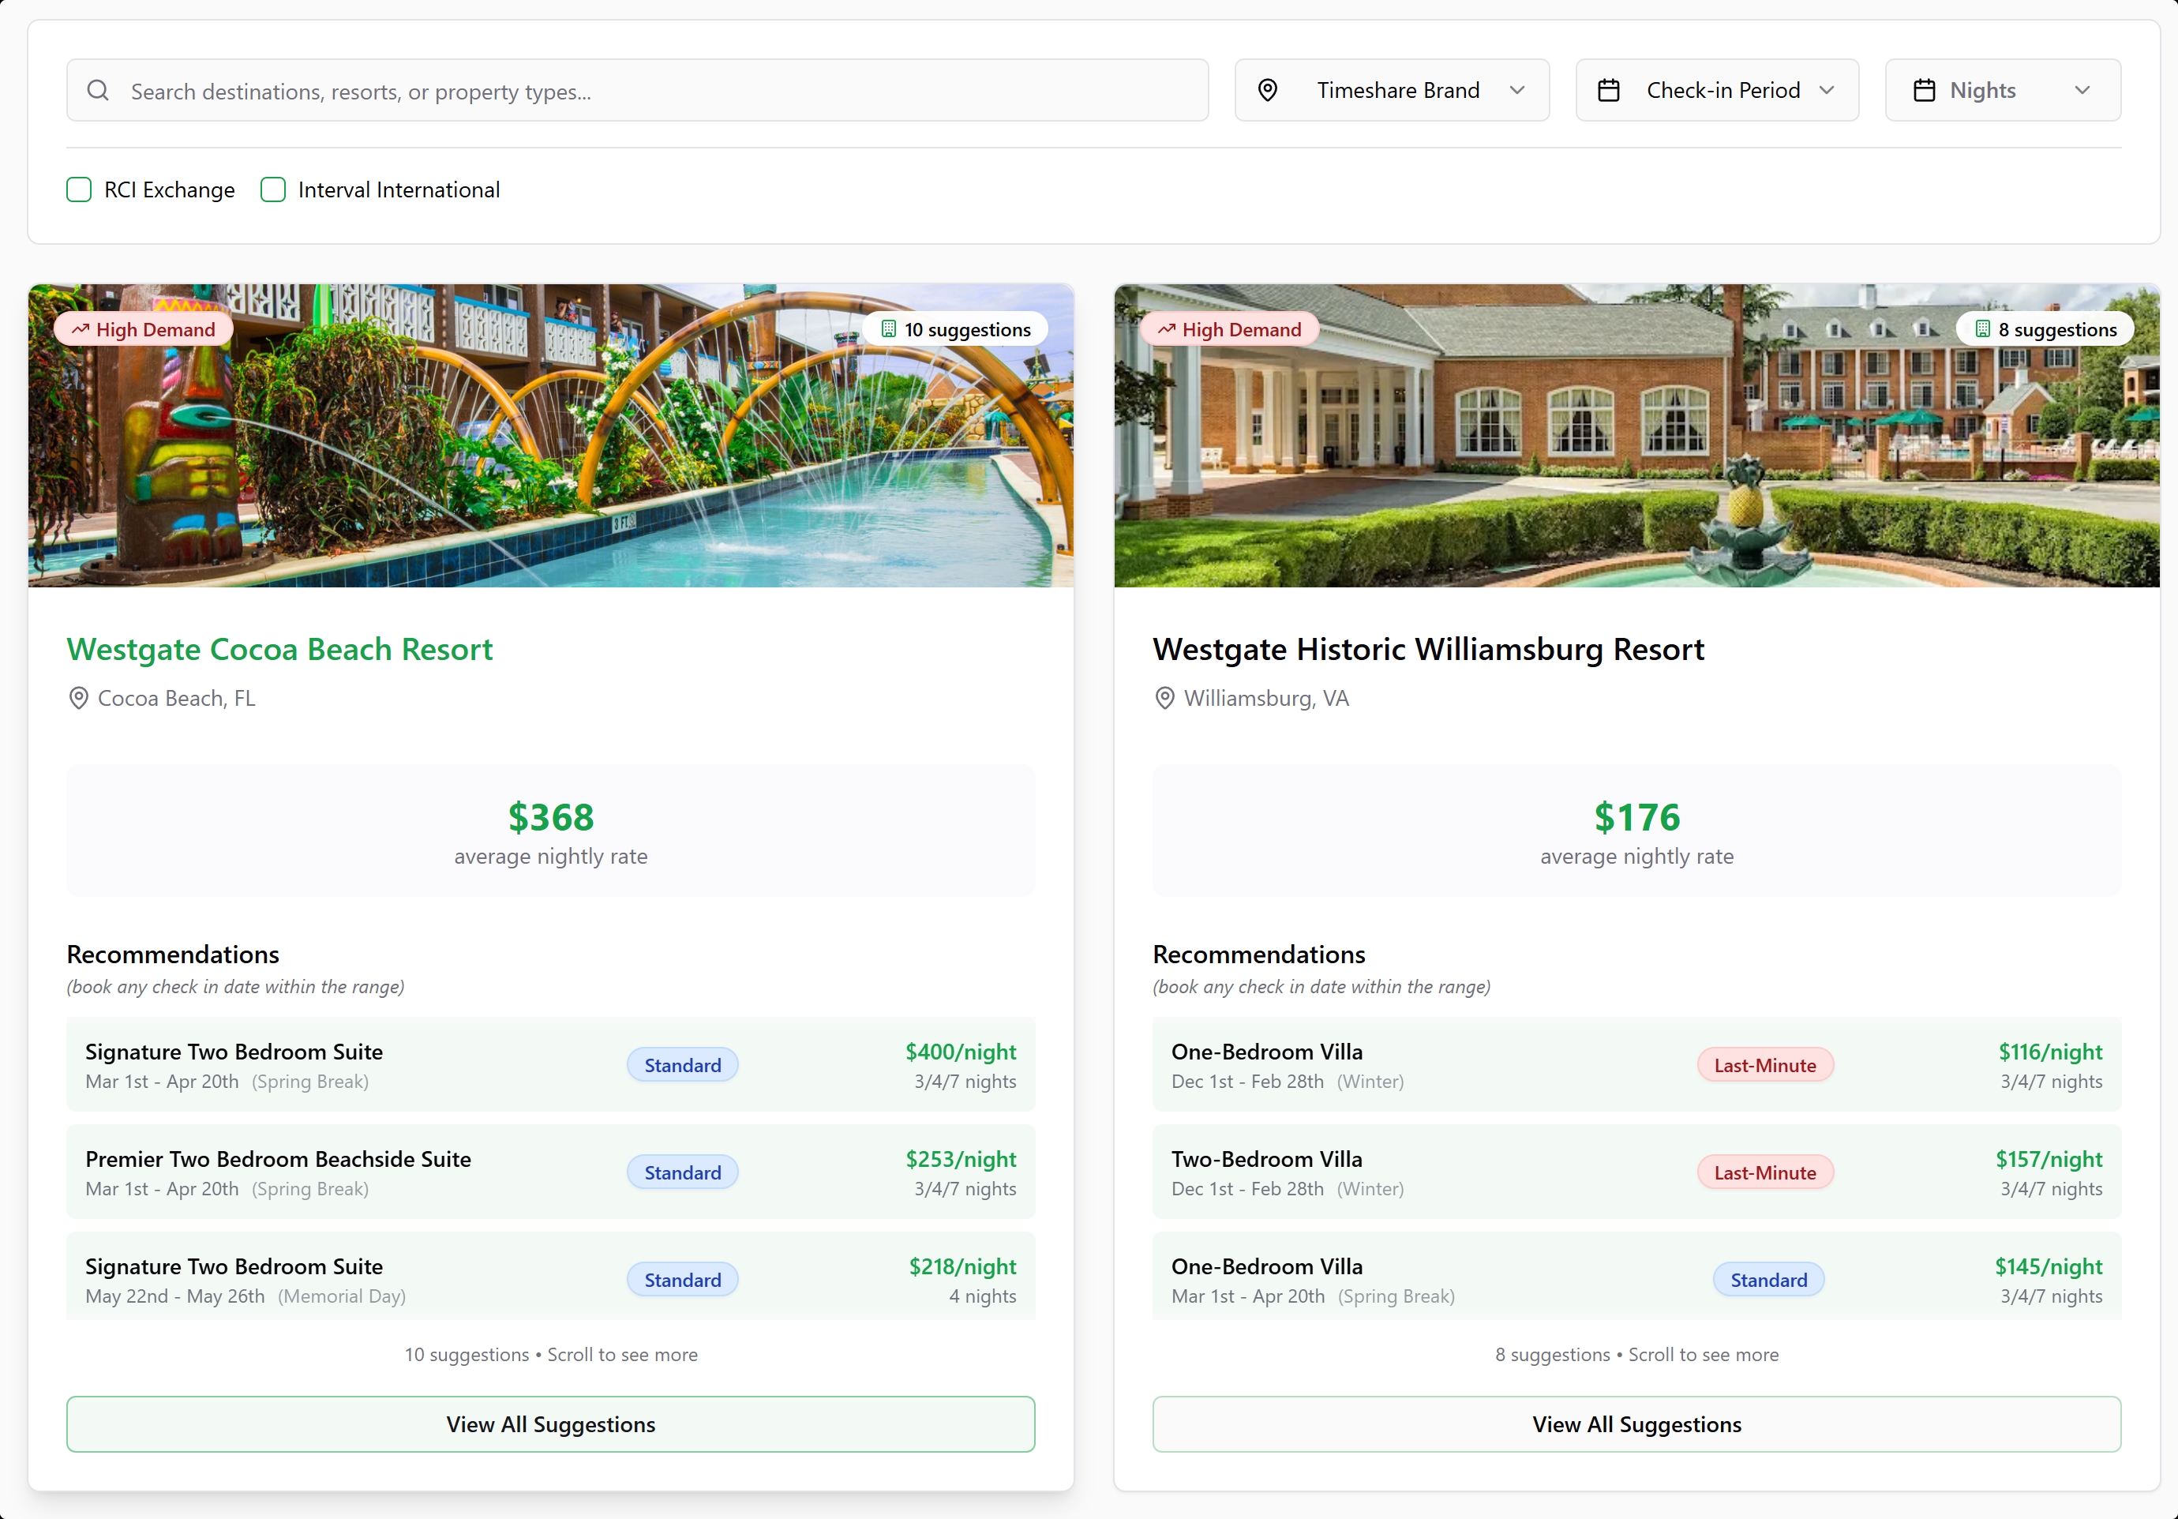This screenshot has width=2178, height=1519.
Task: Click the search magnifier icon
Action: click(x=98, y=90)
